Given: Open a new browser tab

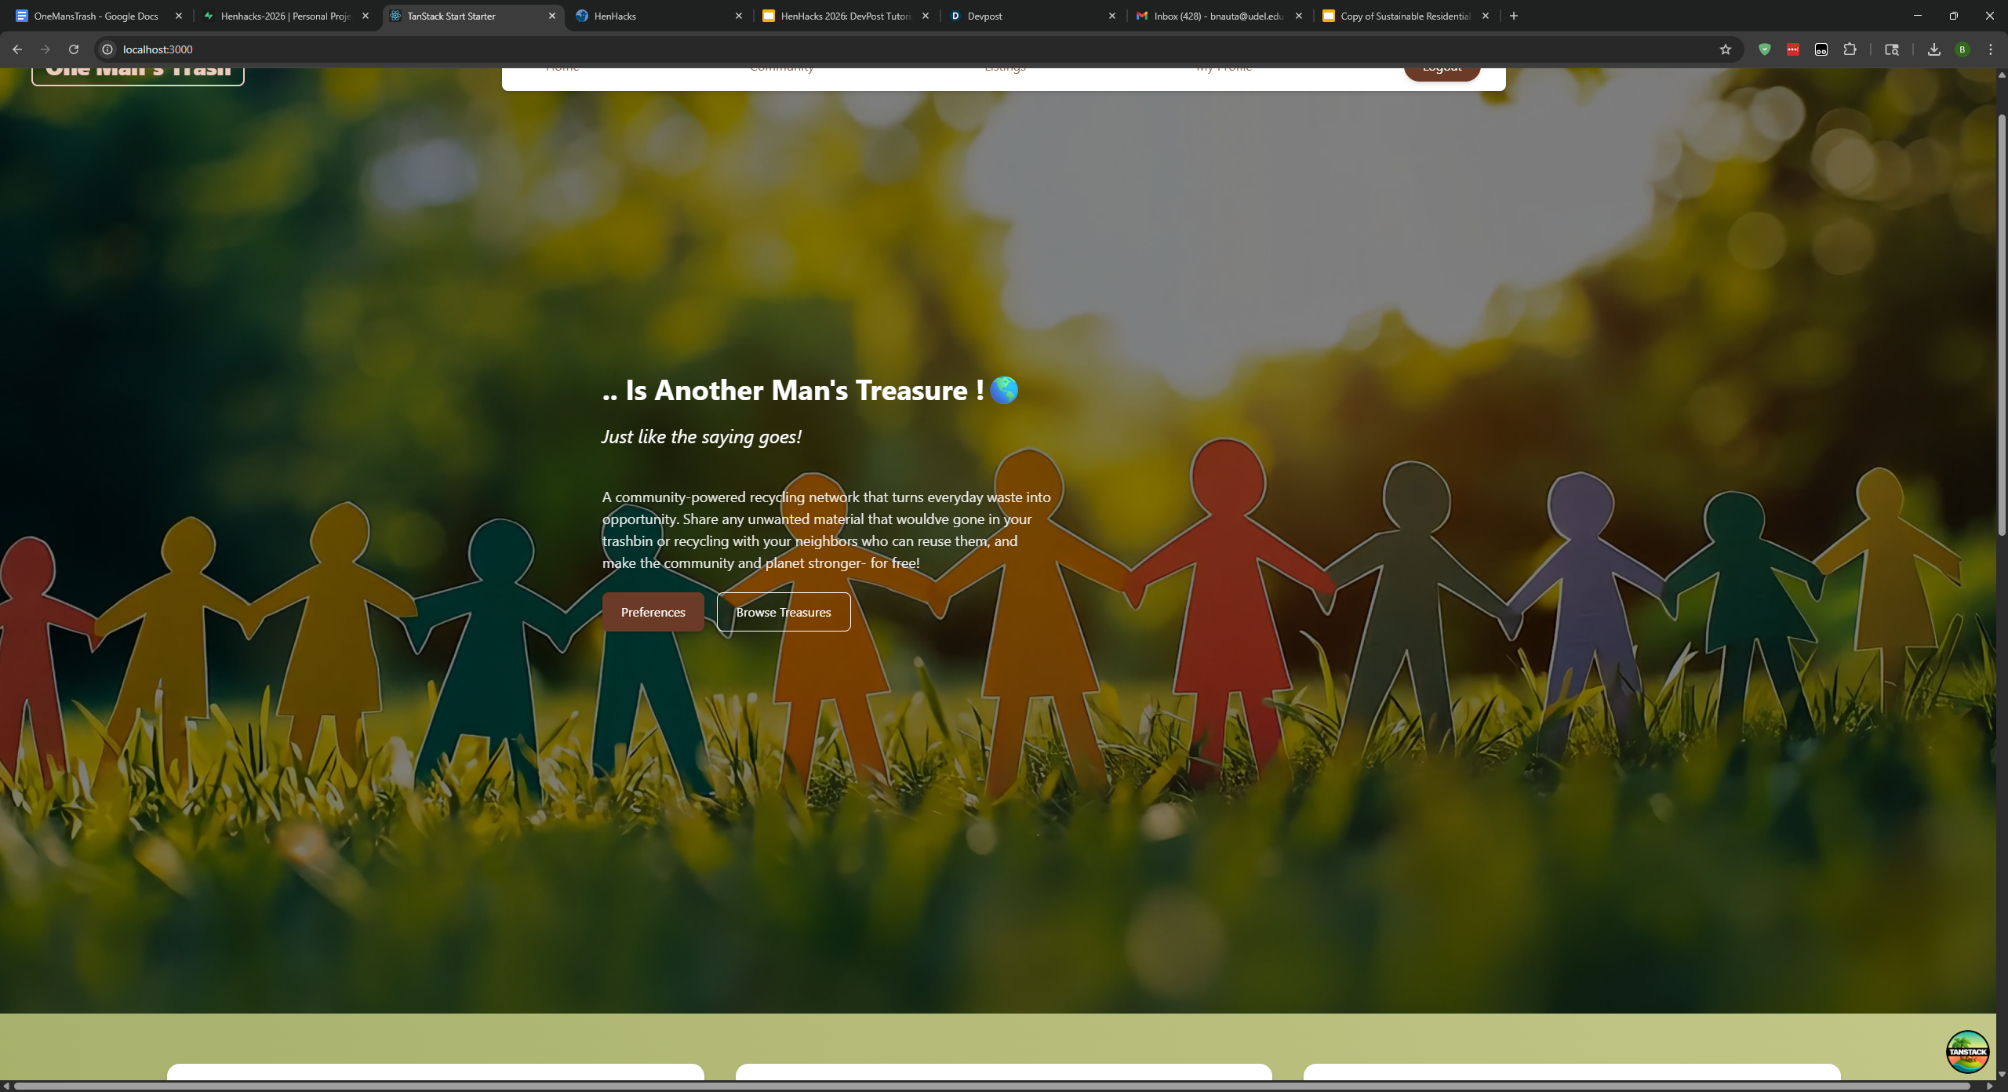Looking at the screenshot, I should tap(1514, 16).
